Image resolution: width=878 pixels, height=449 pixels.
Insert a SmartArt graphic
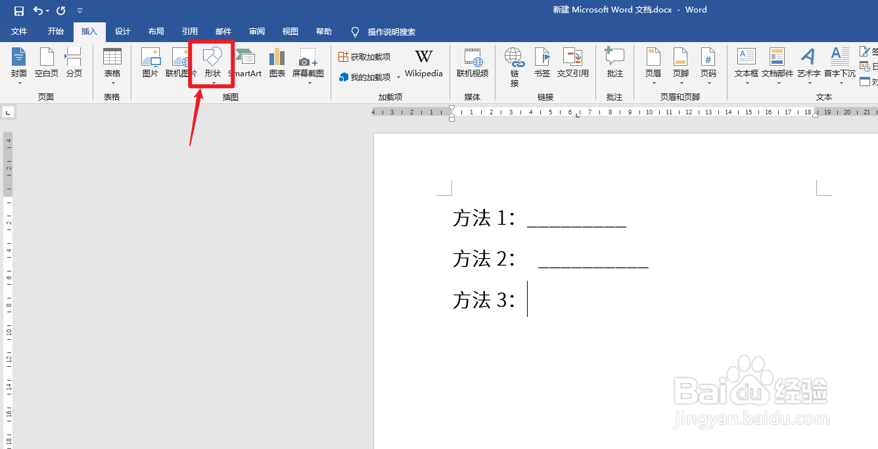pyautogui.click(x=246, y=64)
